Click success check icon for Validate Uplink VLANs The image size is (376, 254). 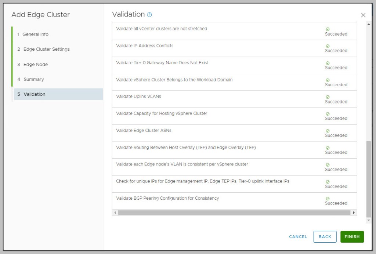pos(328,97)
